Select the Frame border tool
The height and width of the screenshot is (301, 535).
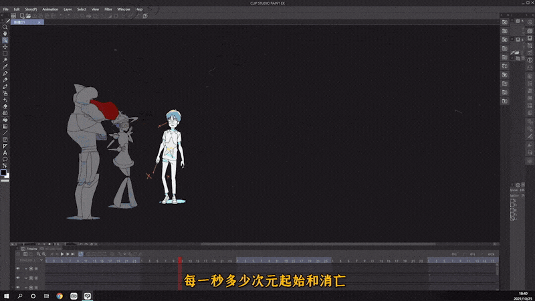point(5,140)
